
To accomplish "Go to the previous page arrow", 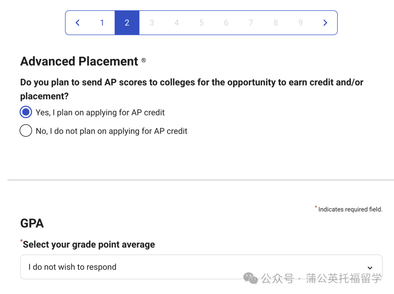I will pyautogui.click(x=77, y=23).
